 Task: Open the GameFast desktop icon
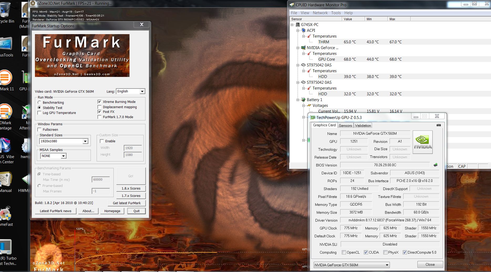pyautogui.click(x=5, y=213)
